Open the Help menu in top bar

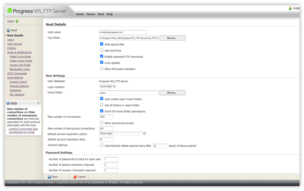(x=109, y=14)
